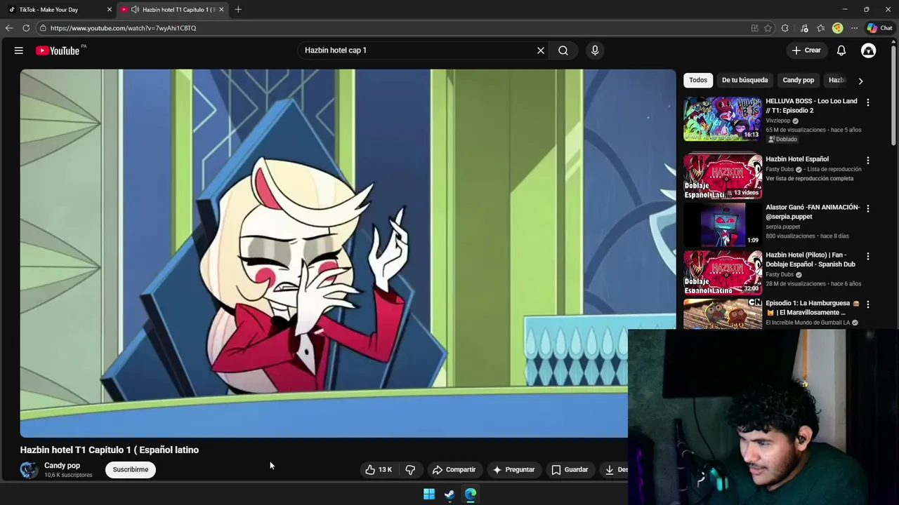
Task: Open the favorites list icon in the toolbar
Action: tap(820, 28)
